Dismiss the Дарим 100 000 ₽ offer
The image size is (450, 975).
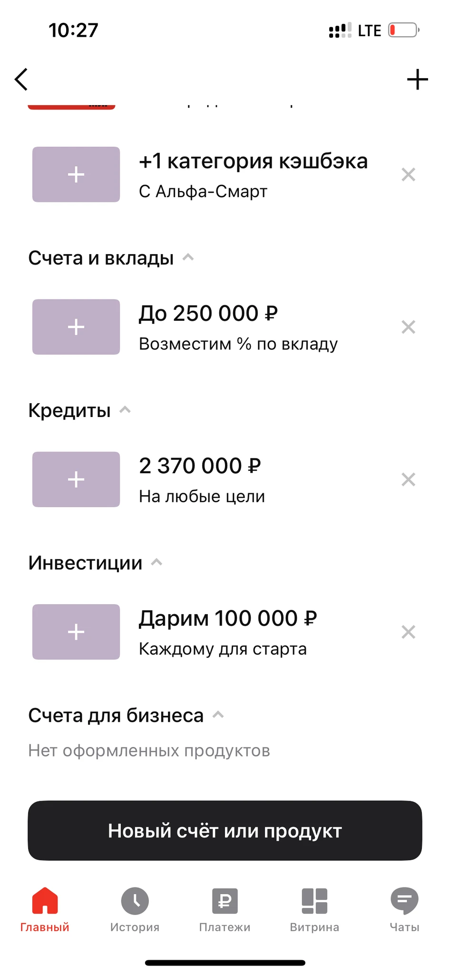(x=408, y=632)
